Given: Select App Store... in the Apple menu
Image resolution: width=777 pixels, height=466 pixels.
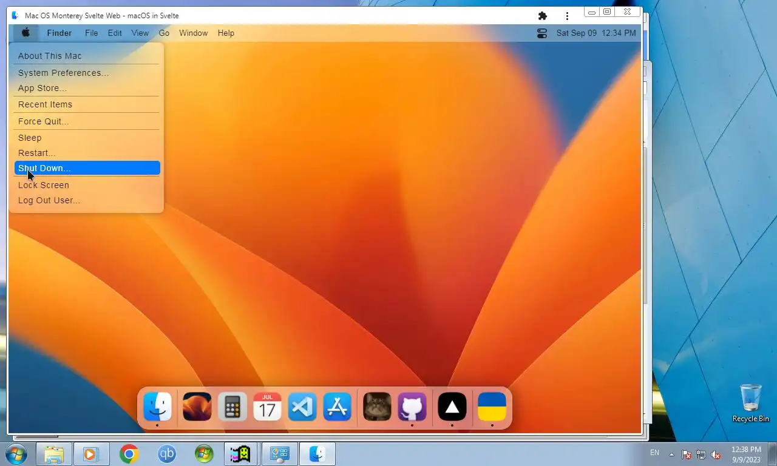Looking at the screenshot, I should 86,88.
